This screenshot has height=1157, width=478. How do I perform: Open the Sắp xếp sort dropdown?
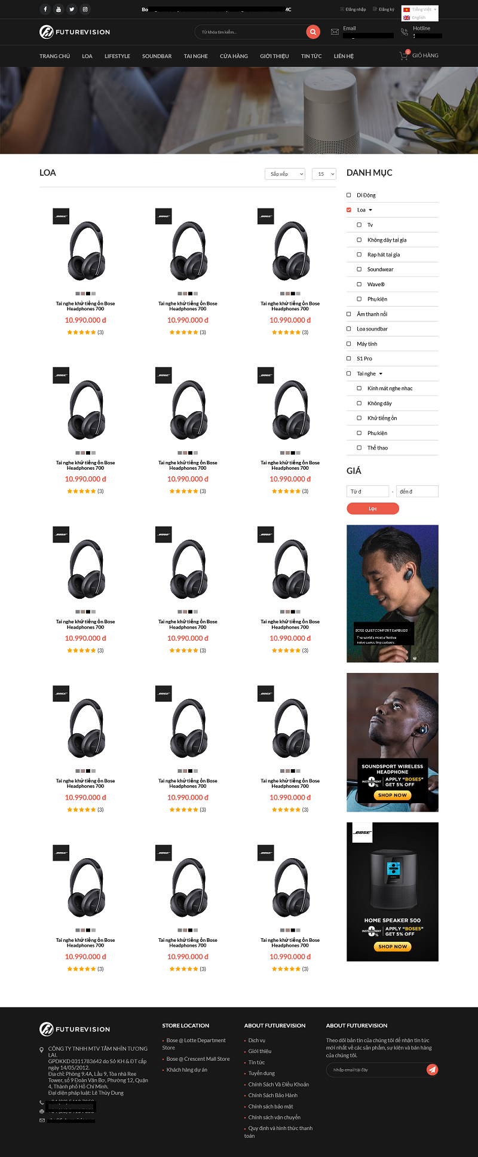285,174
